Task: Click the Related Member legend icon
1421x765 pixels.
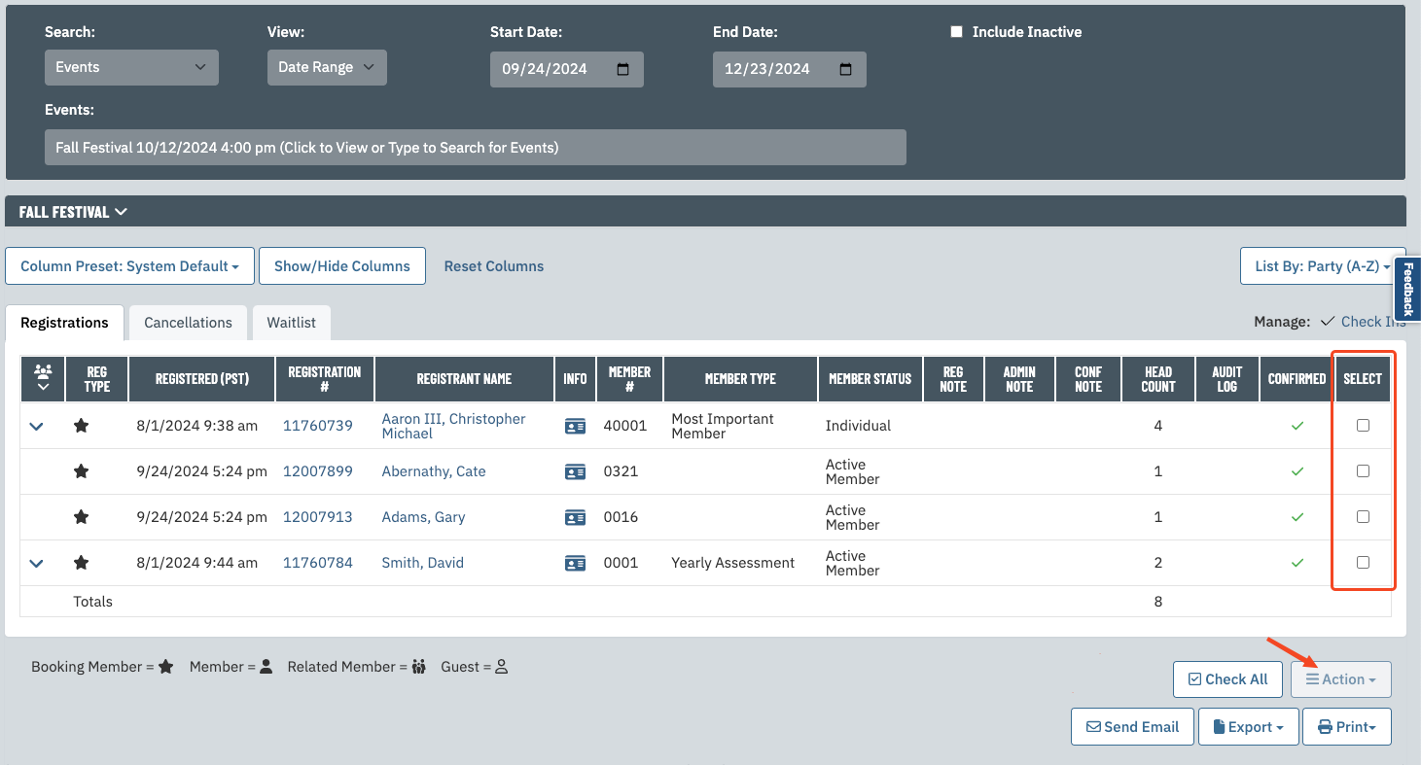Action: tap(418, 667)
